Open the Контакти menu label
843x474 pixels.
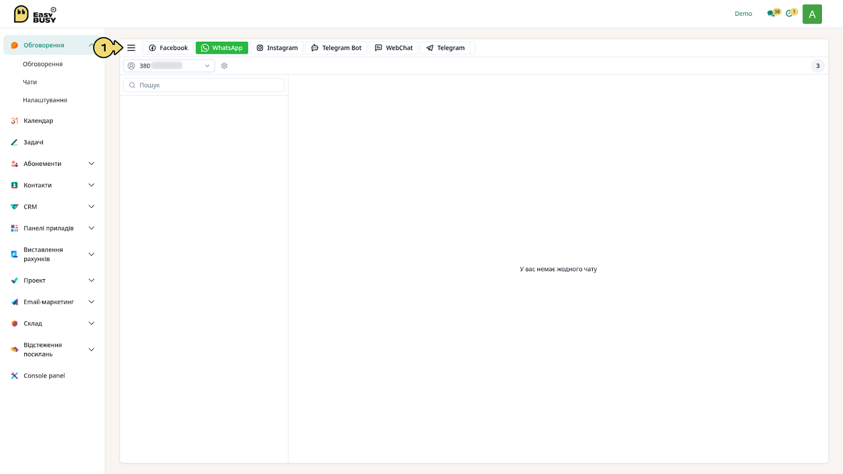[x=37, y=185]
